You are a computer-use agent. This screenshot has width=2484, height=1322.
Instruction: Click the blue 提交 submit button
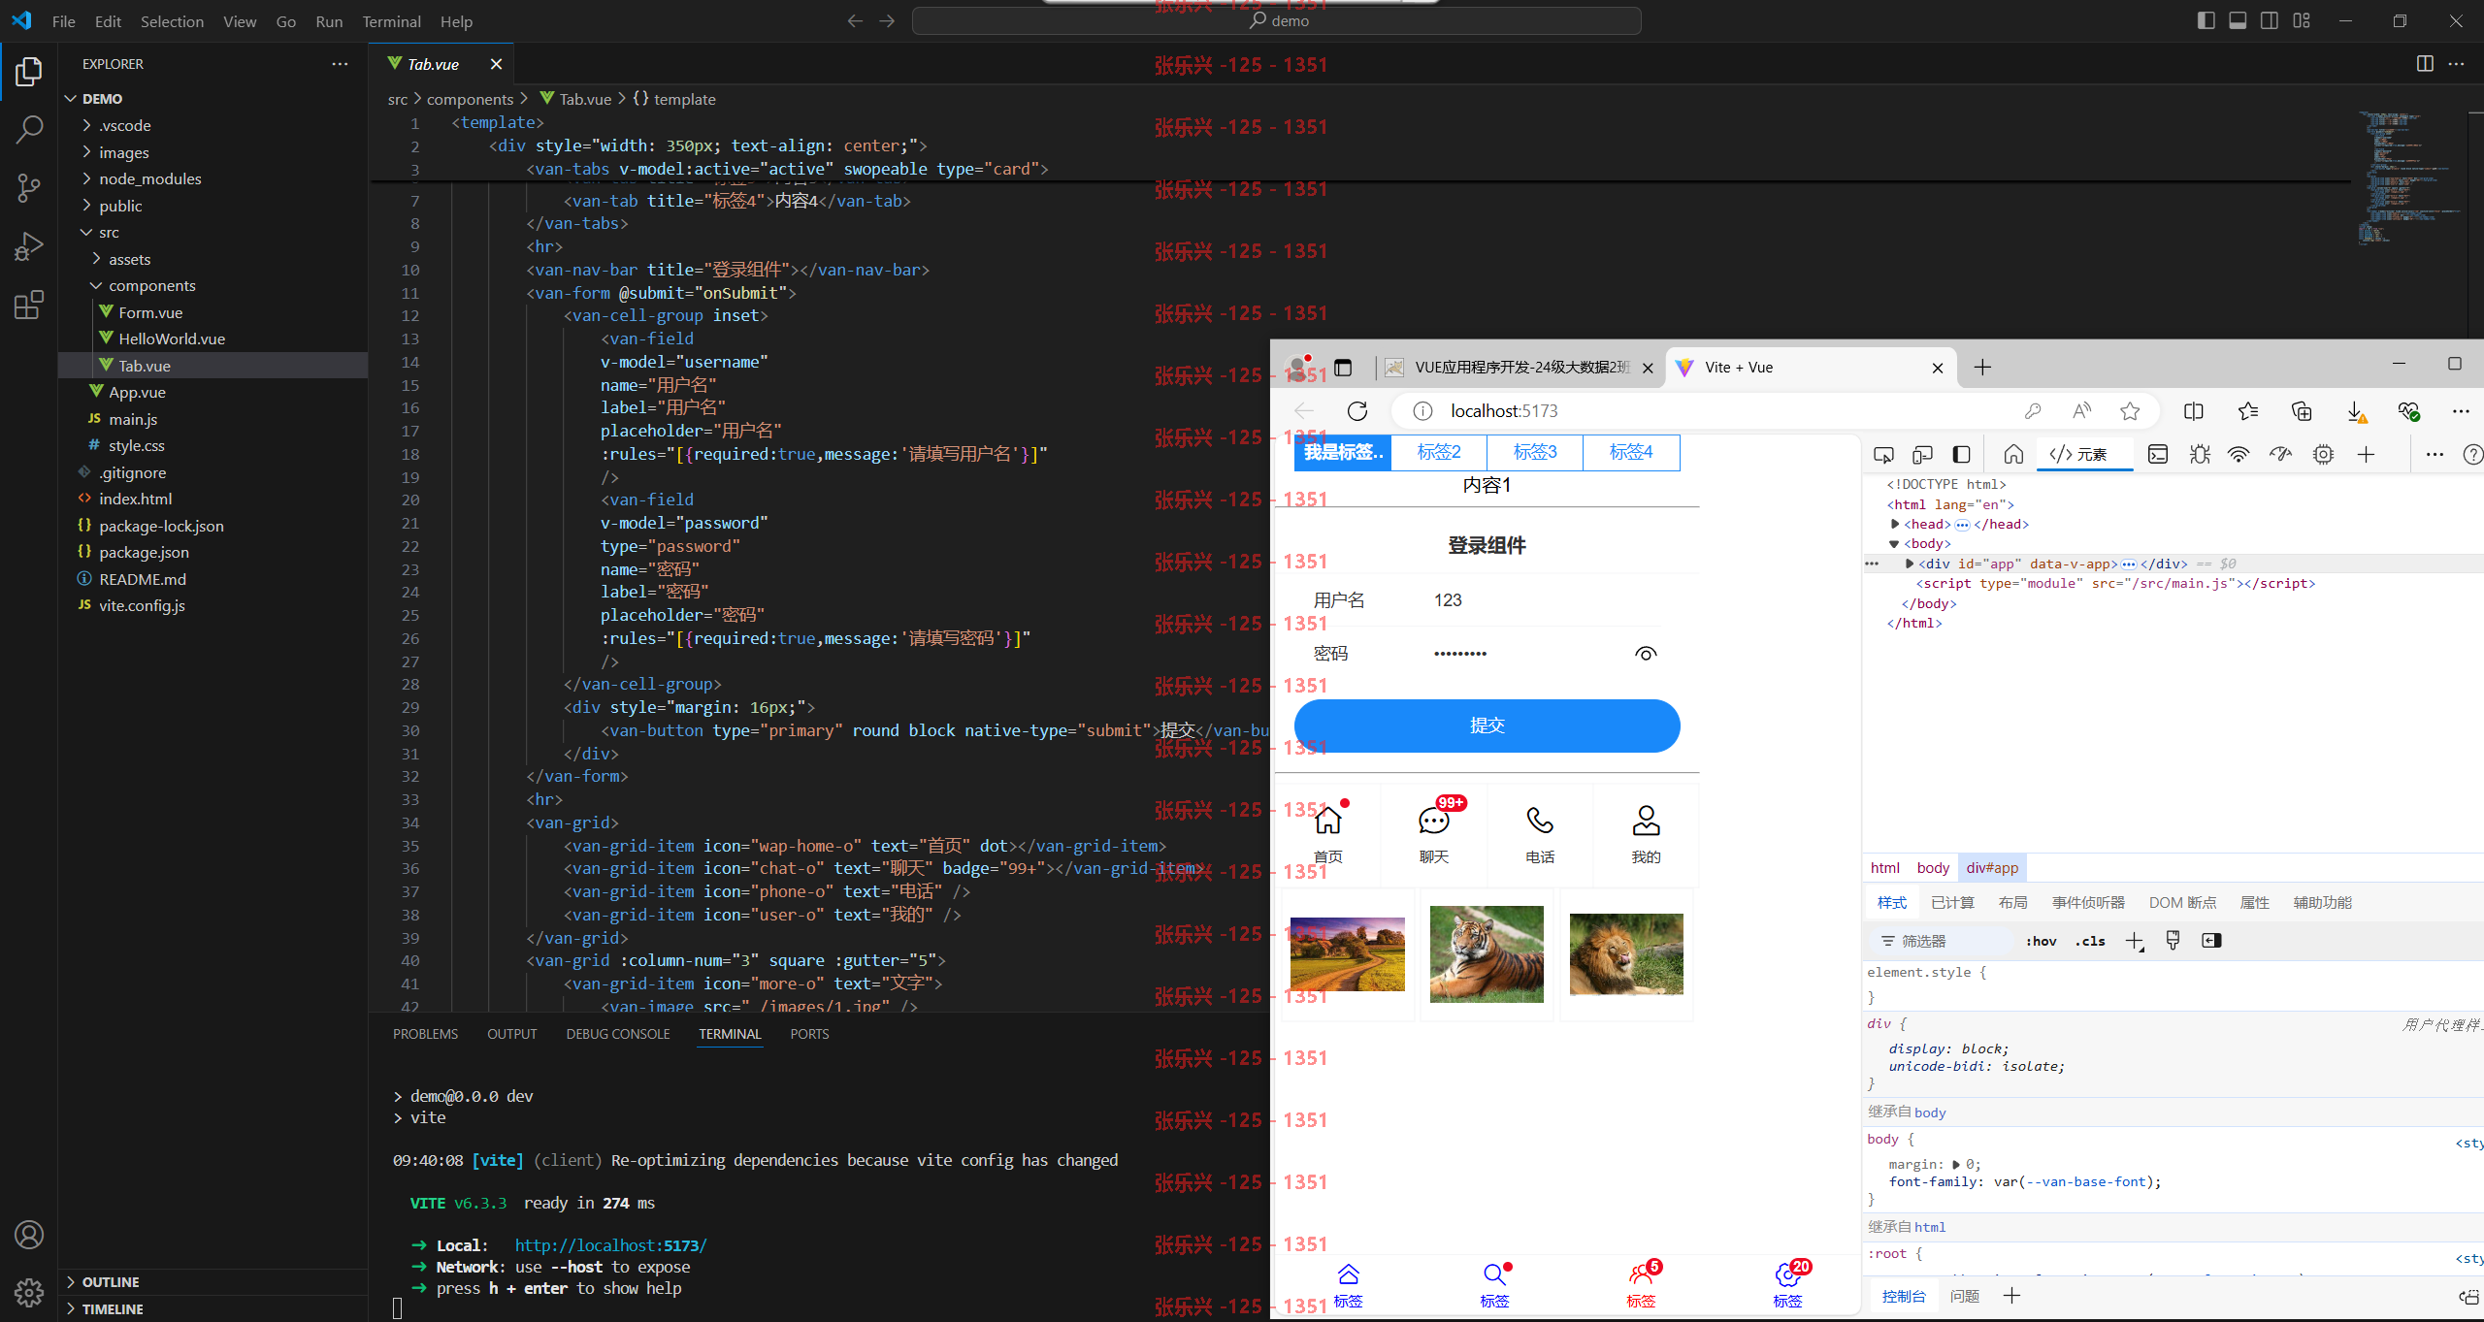1487,725
